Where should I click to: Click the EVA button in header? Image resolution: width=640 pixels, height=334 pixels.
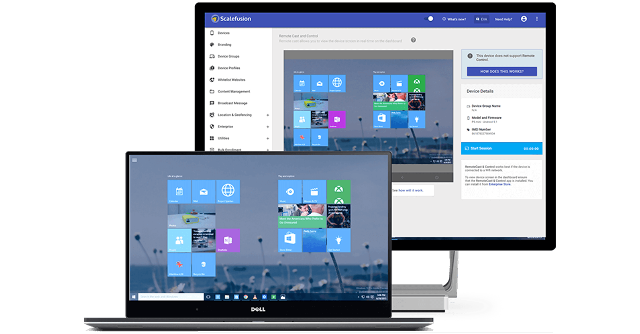[481, 19]
